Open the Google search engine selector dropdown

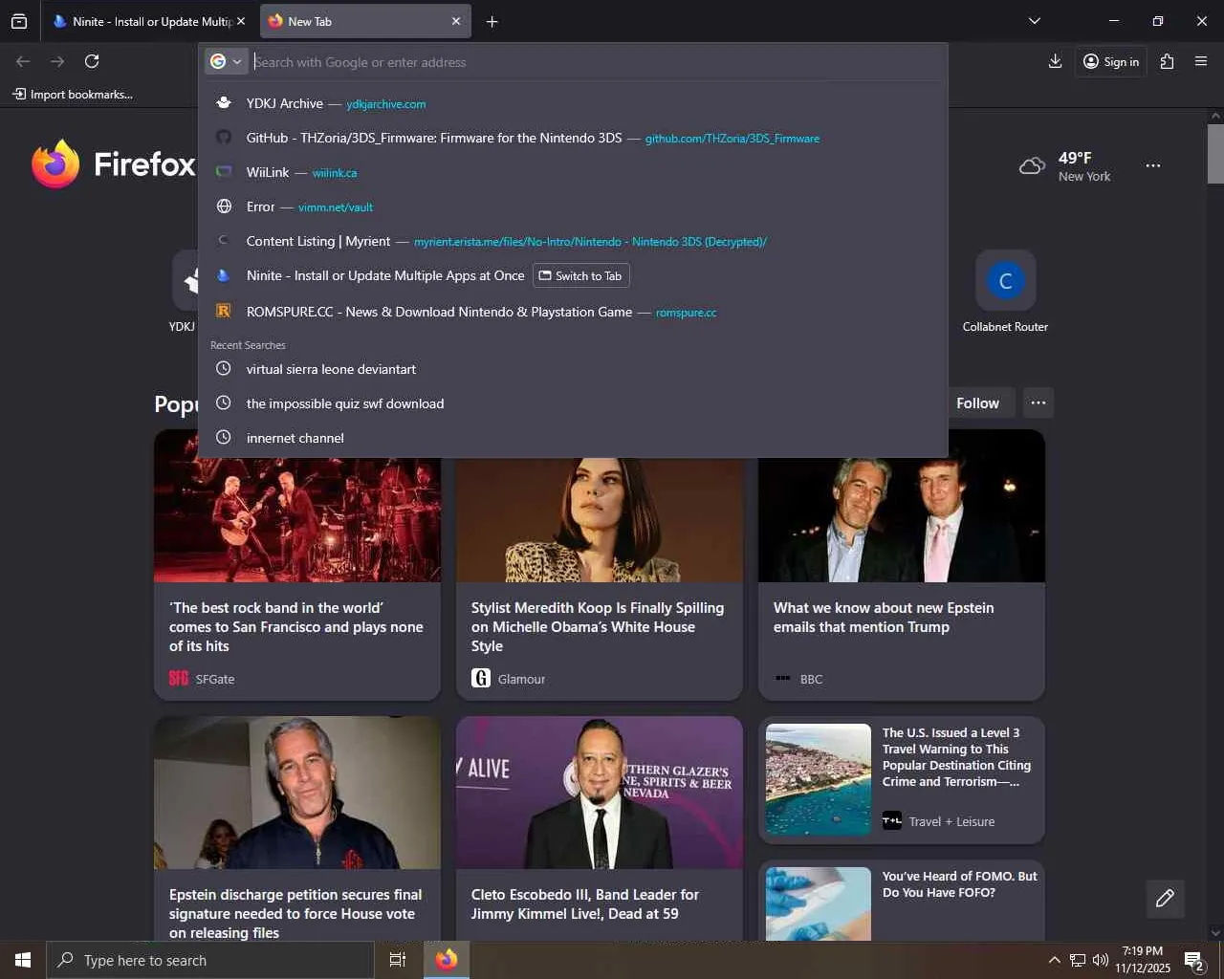click(x=227, y=61)
